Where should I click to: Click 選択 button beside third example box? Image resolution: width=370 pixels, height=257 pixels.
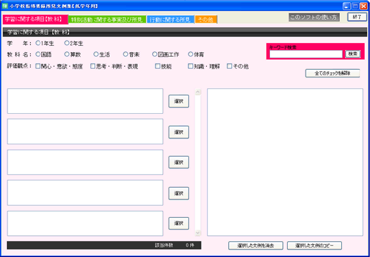pyautogui.click(x=179, y=162)
